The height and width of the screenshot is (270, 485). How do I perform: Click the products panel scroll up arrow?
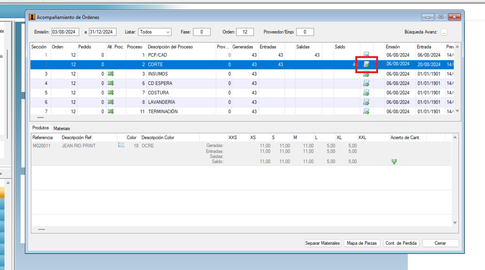click(455, 137)
